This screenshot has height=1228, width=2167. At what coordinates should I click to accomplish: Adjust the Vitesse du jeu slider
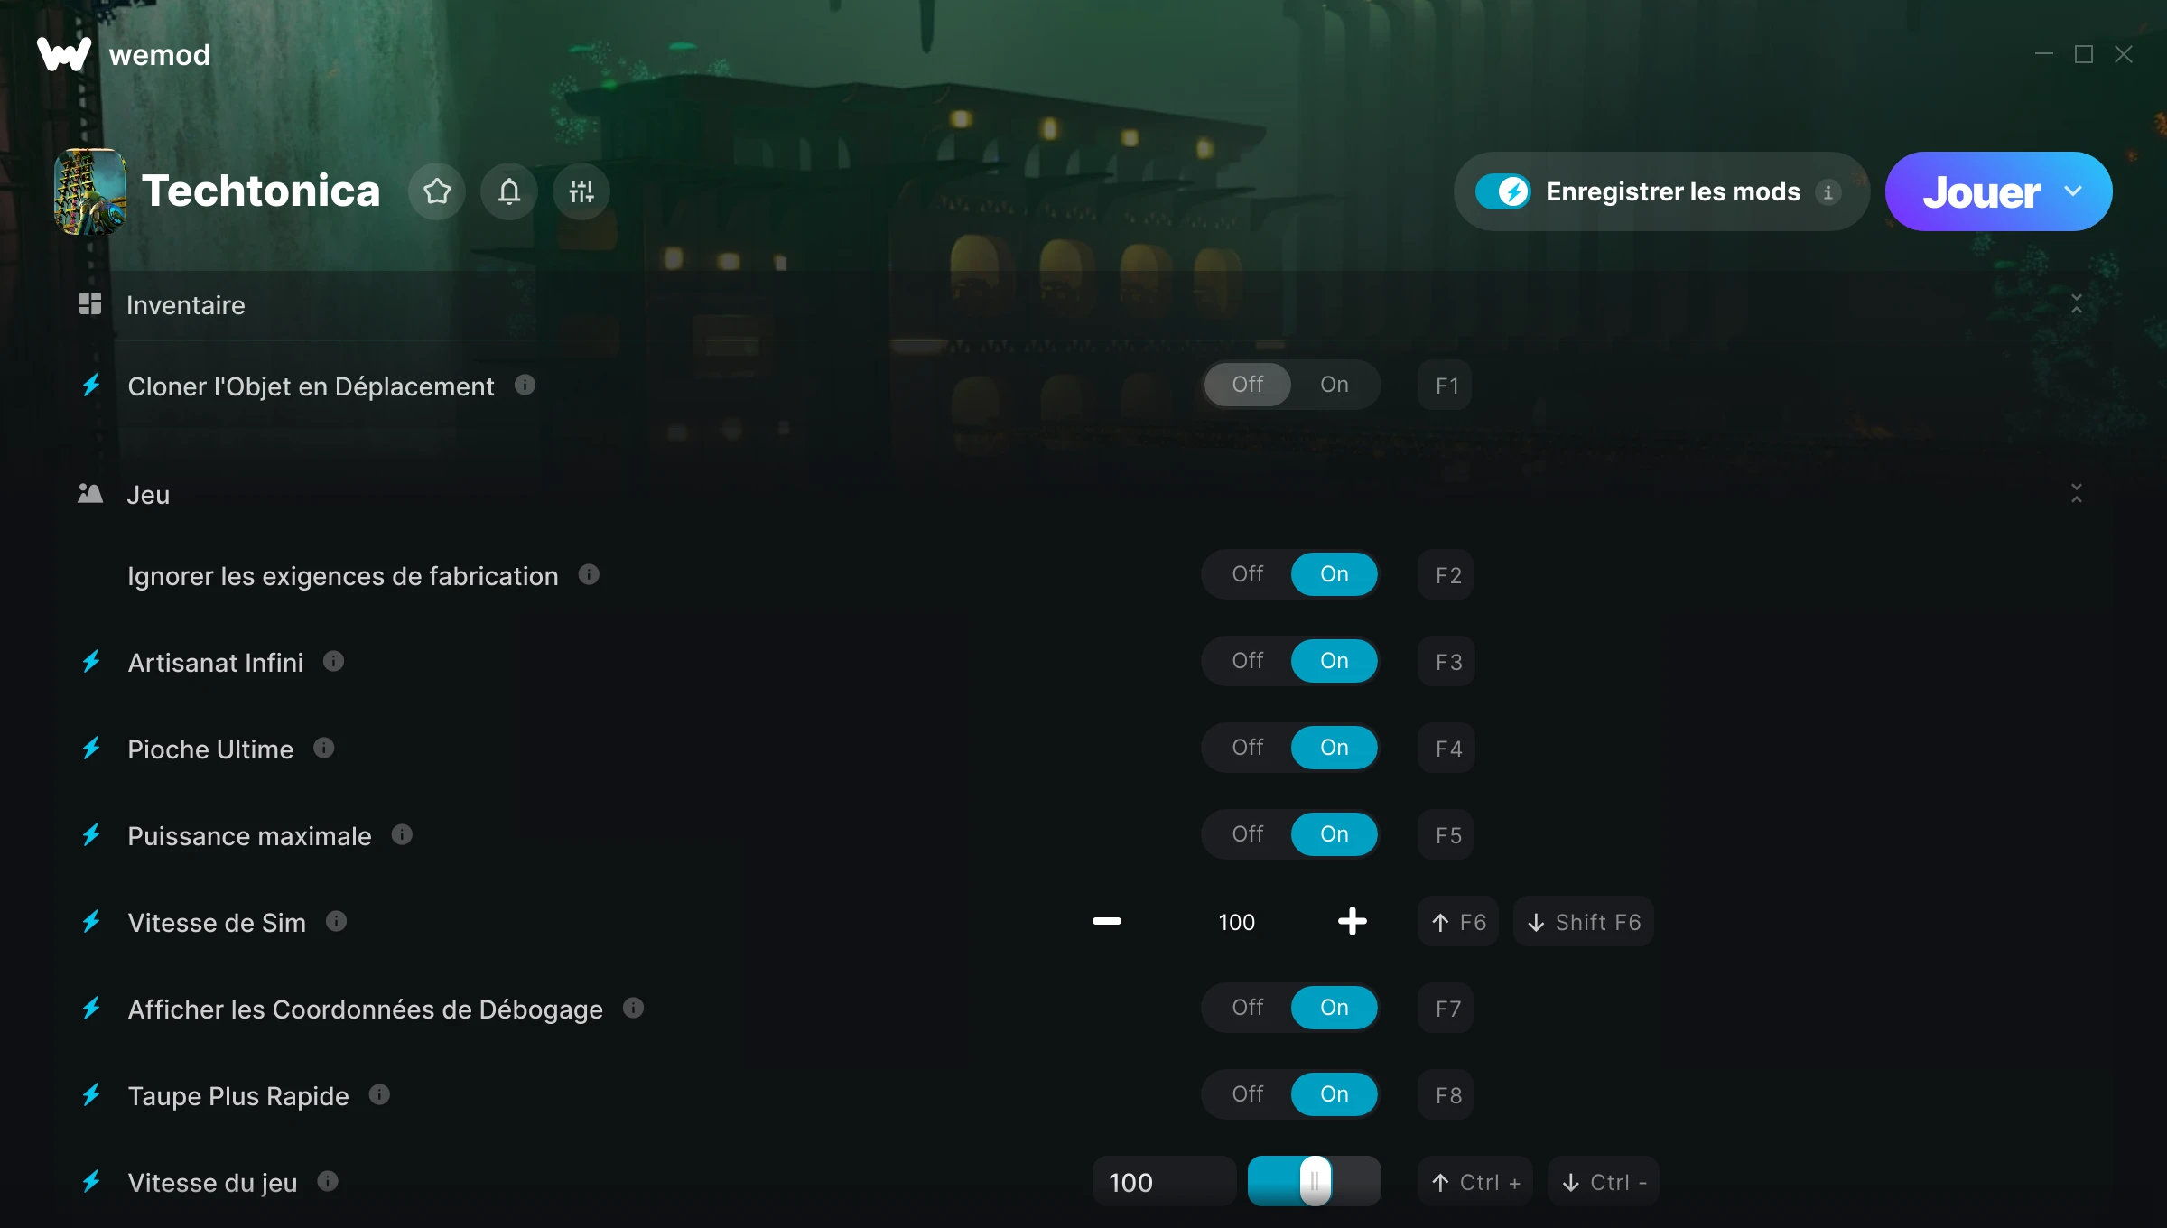pos(1315,1181)
